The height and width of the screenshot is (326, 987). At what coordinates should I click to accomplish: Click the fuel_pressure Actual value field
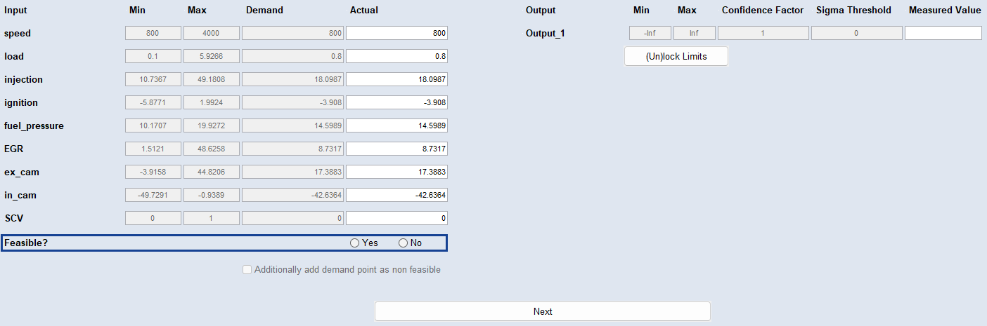coord(397,125)
